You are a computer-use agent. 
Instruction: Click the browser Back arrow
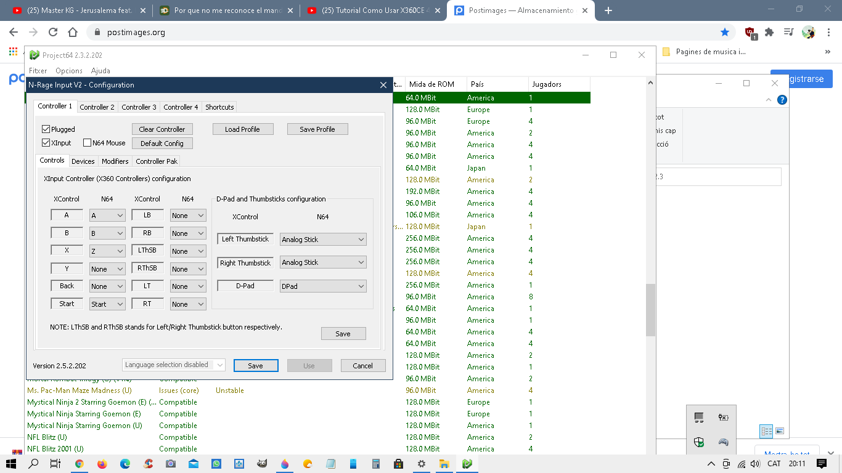[14, 32]
